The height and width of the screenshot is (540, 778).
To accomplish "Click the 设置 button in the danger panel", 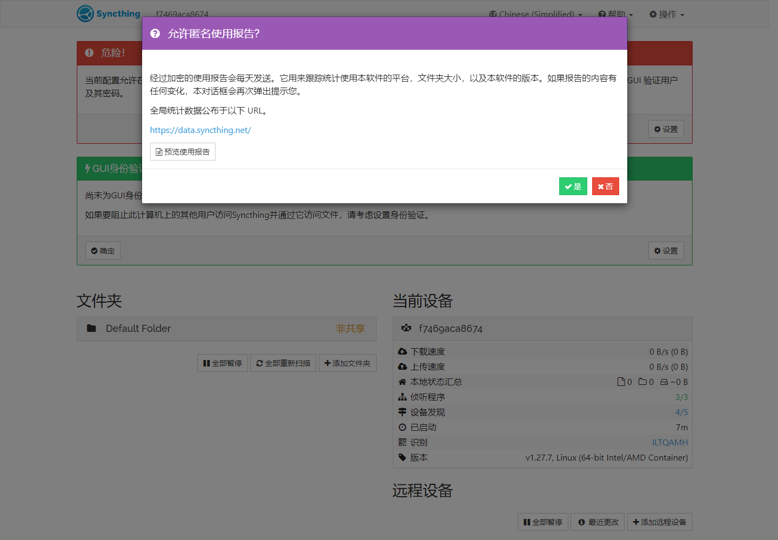I will coord(666,129).
